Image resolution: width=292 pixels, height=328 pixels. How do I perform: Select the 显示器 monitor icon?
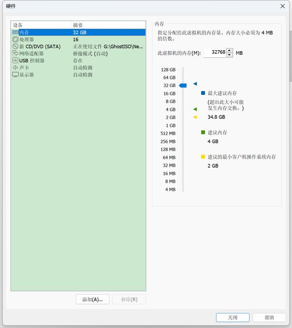point(16,74)
